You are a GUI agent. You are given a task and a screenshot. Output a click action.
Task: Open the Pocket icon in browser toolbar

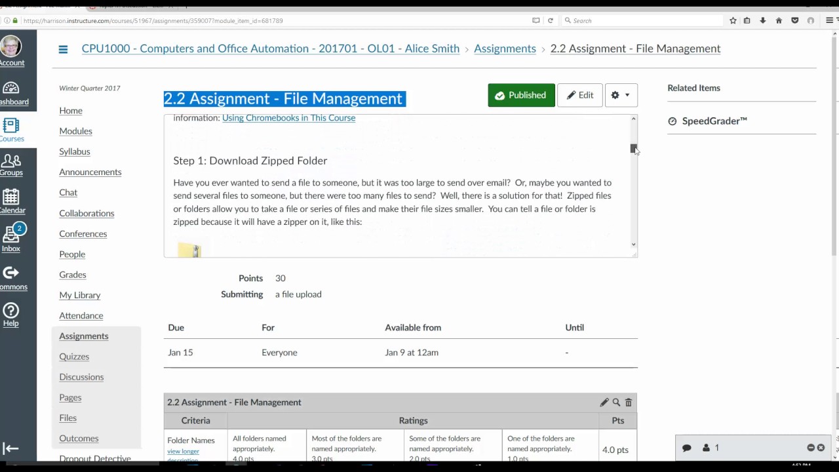click(795, 20)
